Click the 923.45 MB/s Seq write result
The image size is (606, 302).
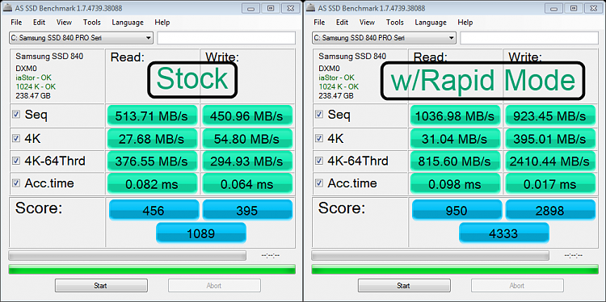pos(550,115)
